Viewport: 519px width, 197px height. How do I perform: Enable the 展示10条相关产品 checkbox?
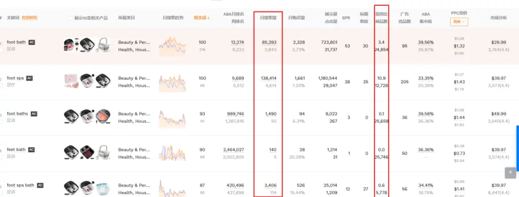pos(71,18)
